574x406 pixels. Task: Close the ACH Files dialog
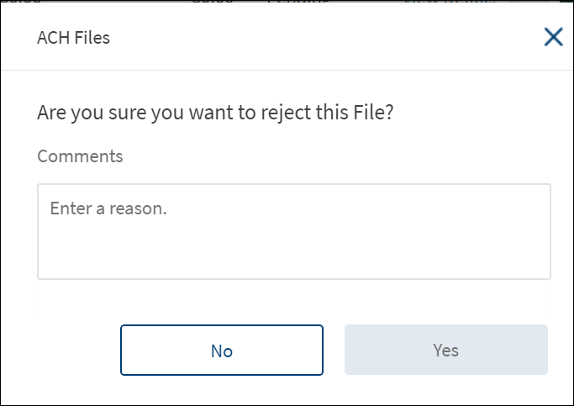tap(553, 37)
